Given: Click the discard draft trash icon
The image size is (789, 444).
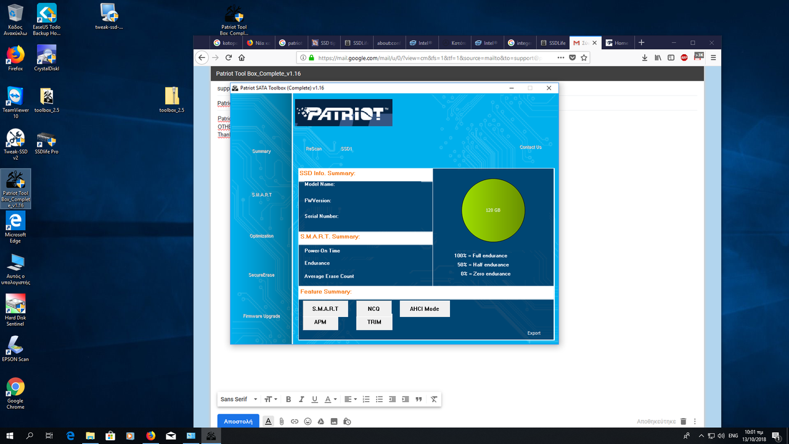Looking at the screenshot, I should click(x=683, y=421).
